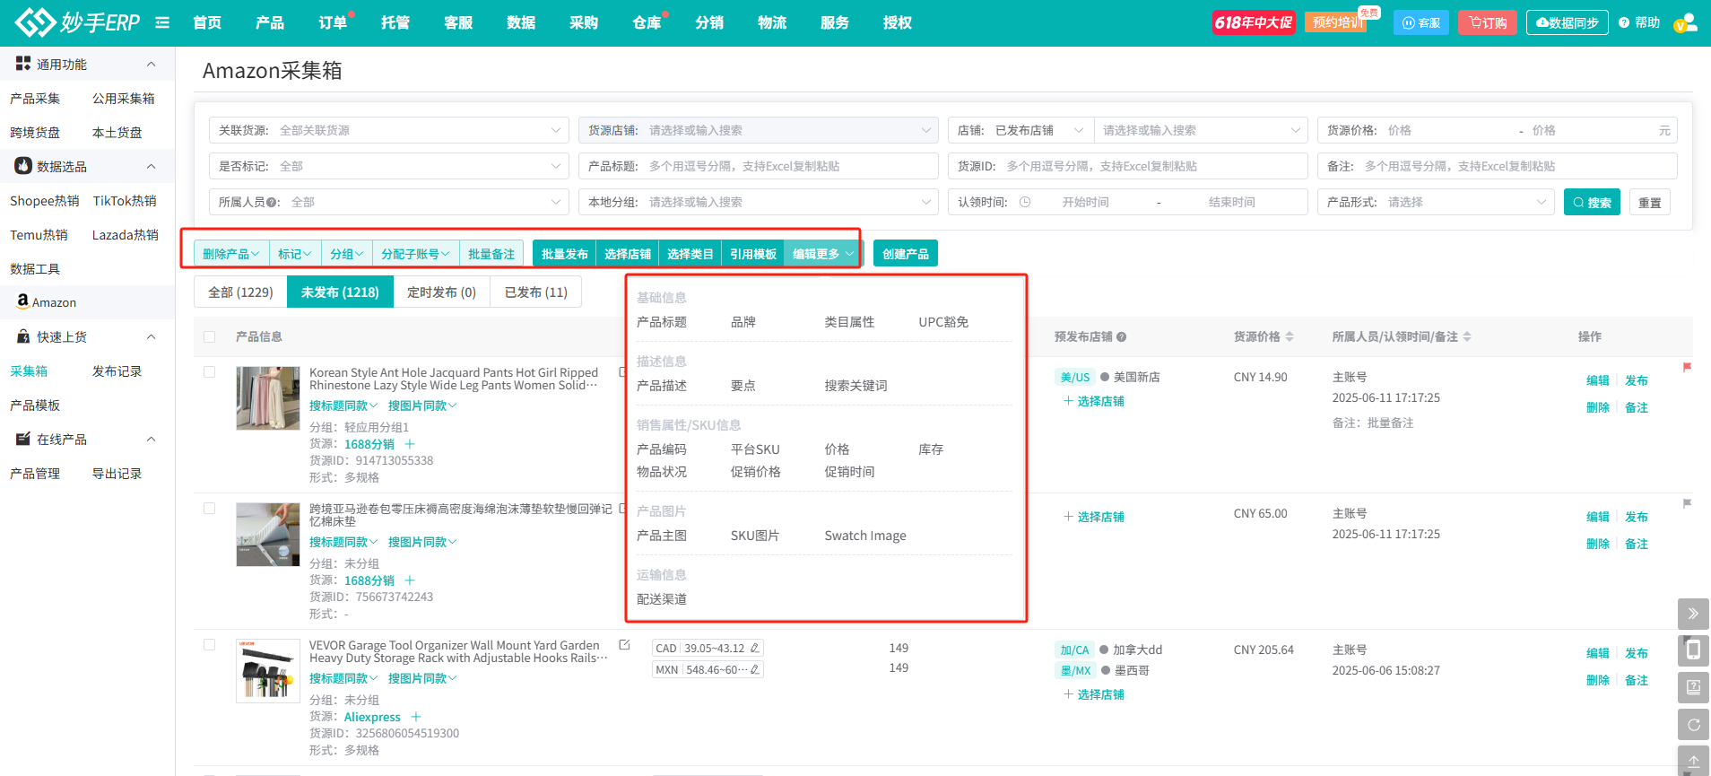
Task: Click the 创建产品 button
Action: pos(906,254)
